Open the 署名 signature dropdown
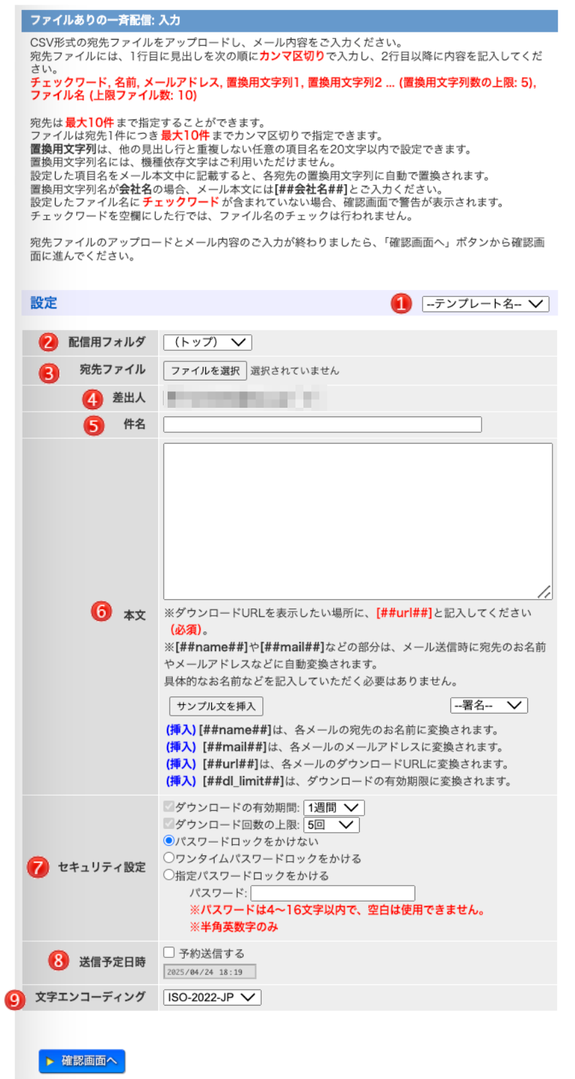The image size is (575, 1079). click(489, 706)
